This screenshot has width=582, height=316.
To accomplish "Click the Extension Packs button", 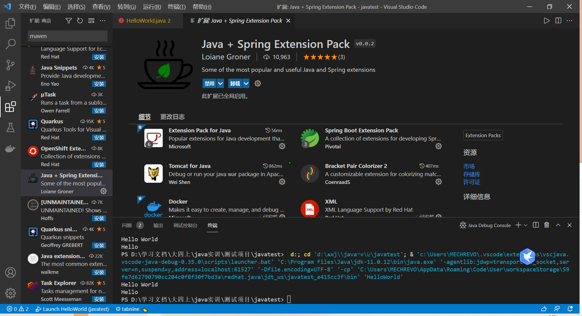I will tap(482, 135).
